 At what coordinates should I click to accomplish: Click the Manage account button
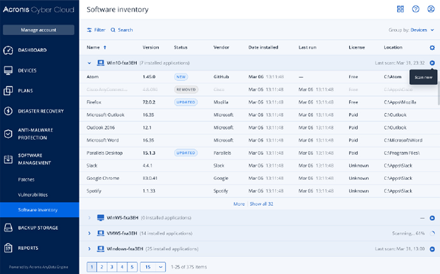click(x=38, y=30)
